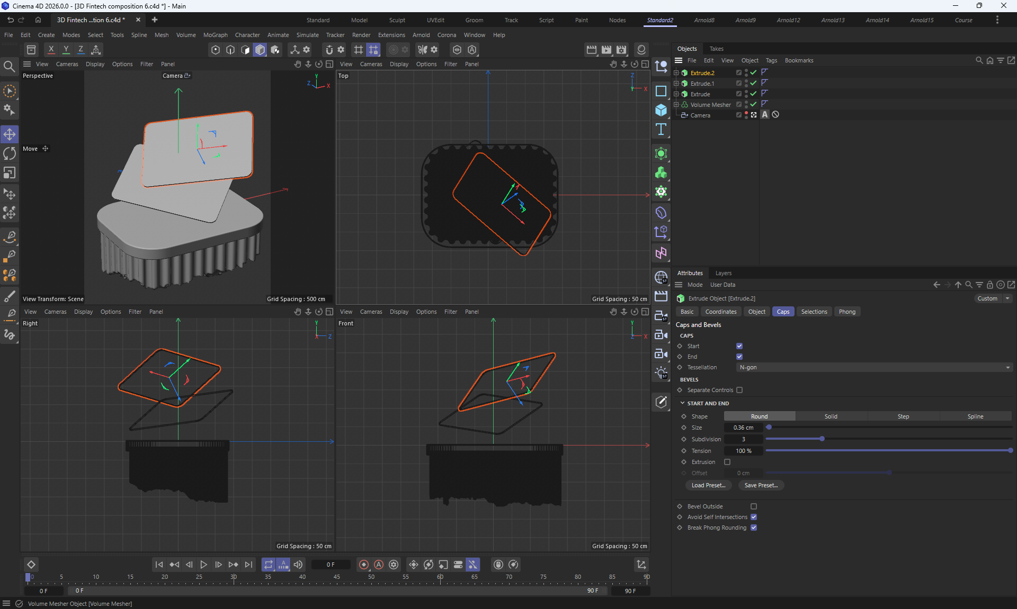
Task: Select the Scale tool in left toolbar
Action: click(x=10, y=173)
